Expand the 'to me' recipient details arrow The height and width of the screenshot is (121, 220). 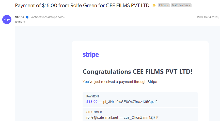point(24,22)
